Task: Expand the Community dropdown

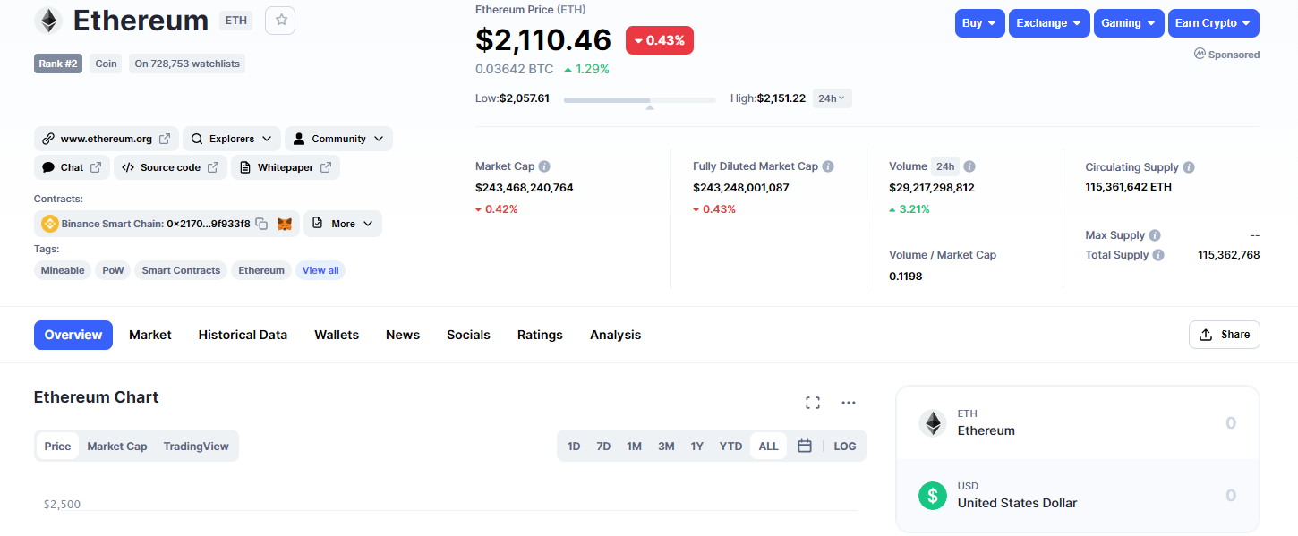Action: 338,139
